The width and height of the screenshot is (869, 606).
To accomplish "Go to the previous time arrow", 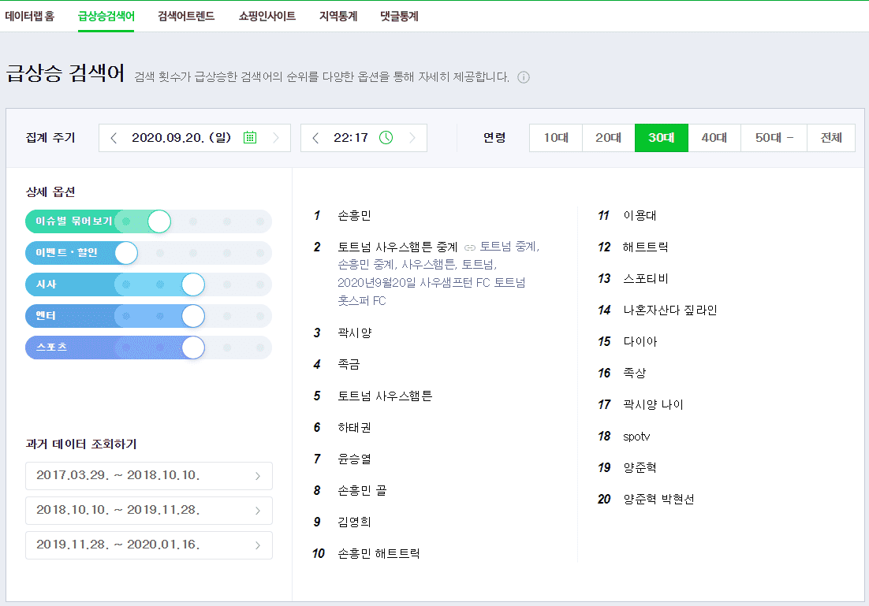I will pos(315,137).
